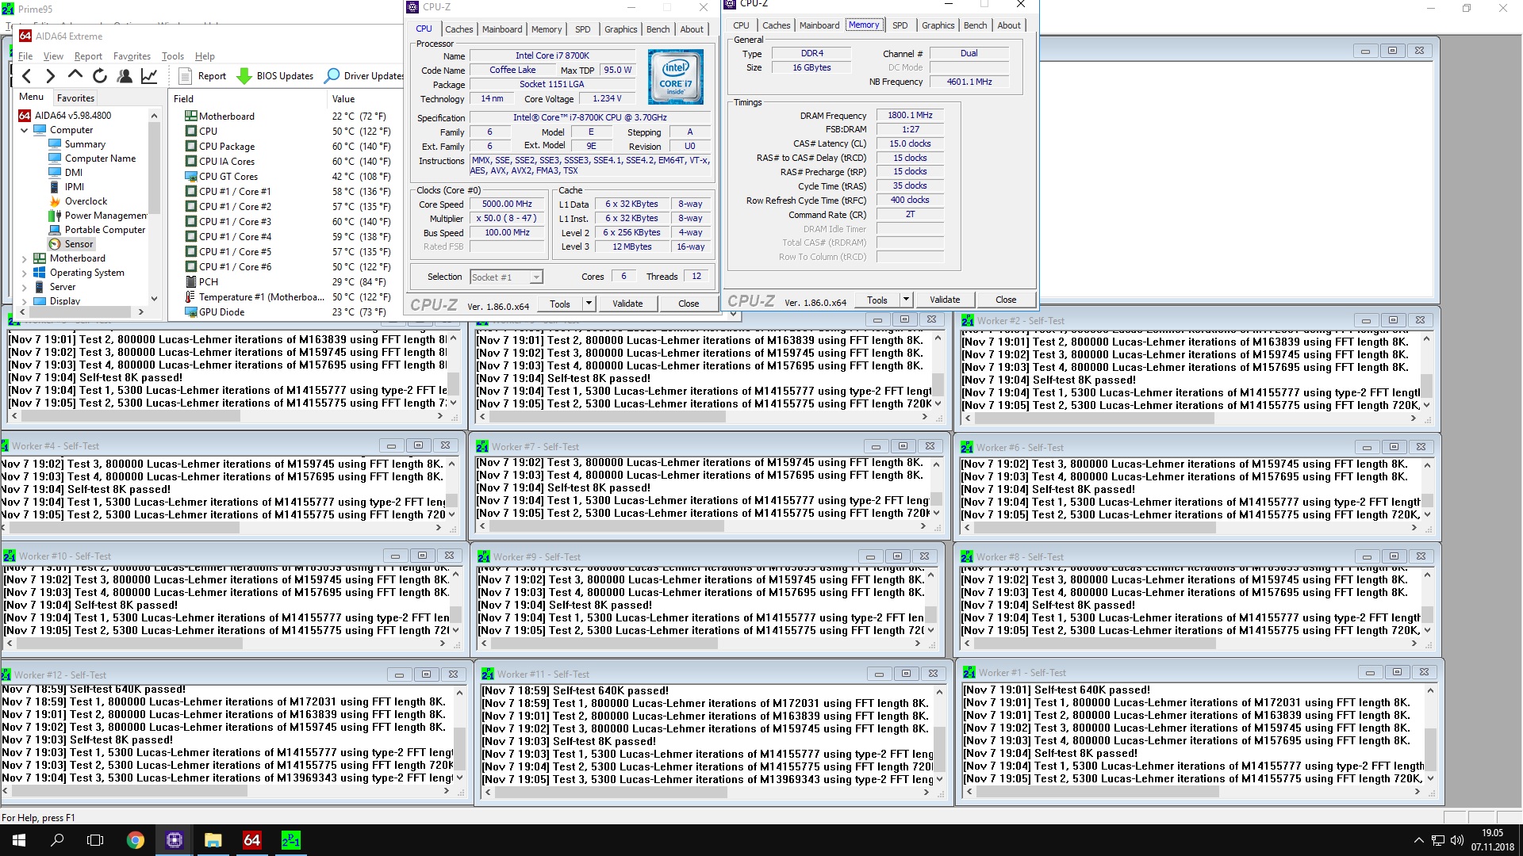Viewport: 1523px width, 856px height.
Task: Click Tools button in left CPU-Z
Action: pyautogui.click(x=559, y=304)
